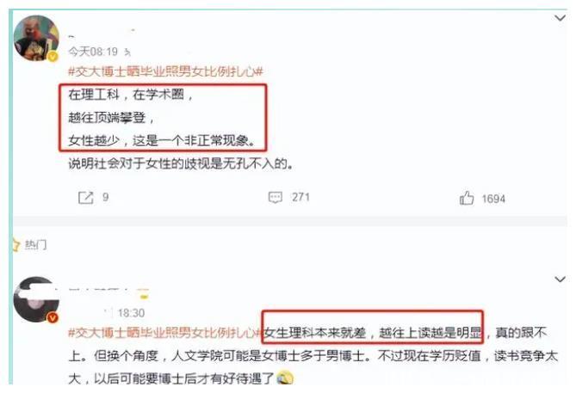Open comments via the 271 comment icon
Screen dimensions: 576x393
[276, 198]
